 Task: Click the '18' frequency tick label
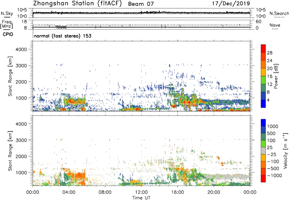(x=24, y=22)
